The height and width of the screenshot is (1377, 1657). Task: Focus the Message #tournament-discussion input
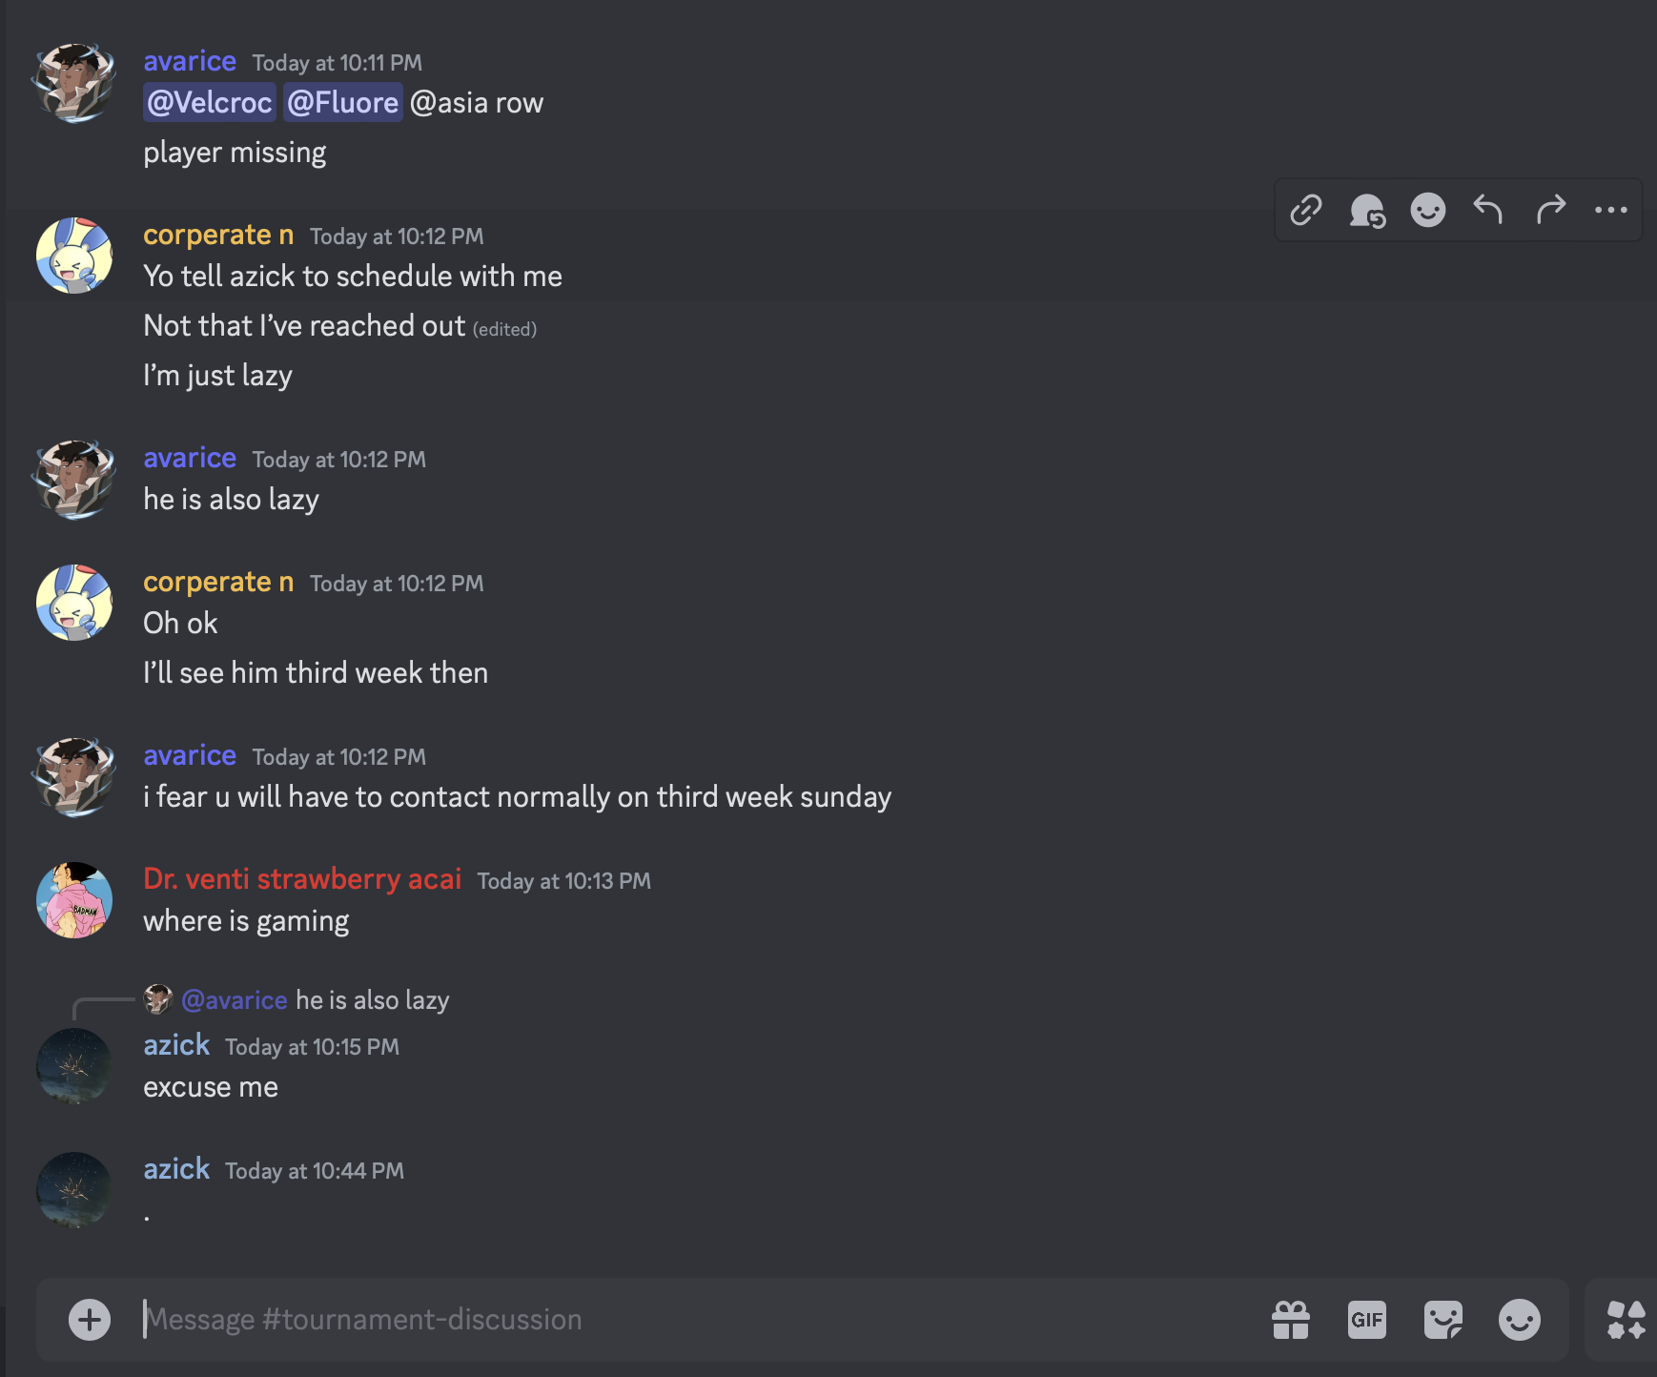(x=667, y=1320)
